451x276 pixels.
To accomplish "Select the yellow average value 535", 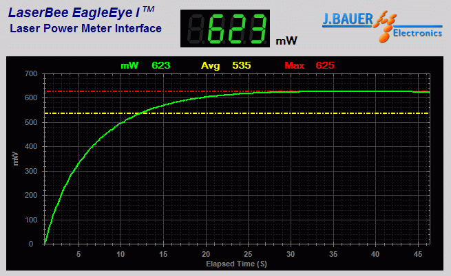I will tap(241, 65).
